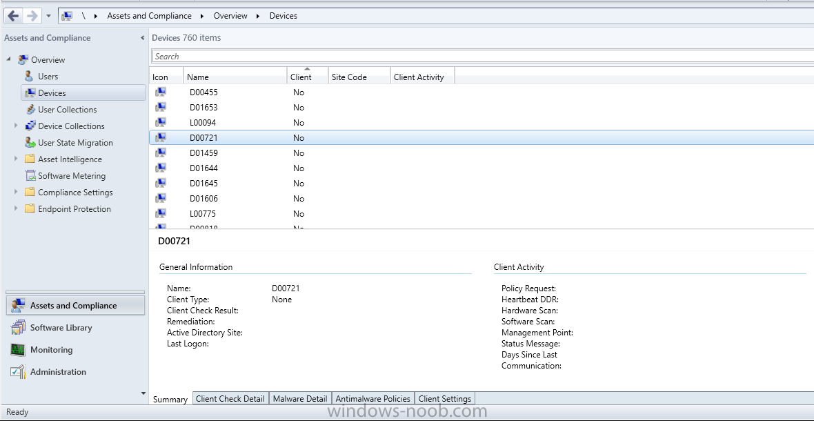Click the computer icon in address bar
This screenshot has height=421, width=814.
(66, 16)
